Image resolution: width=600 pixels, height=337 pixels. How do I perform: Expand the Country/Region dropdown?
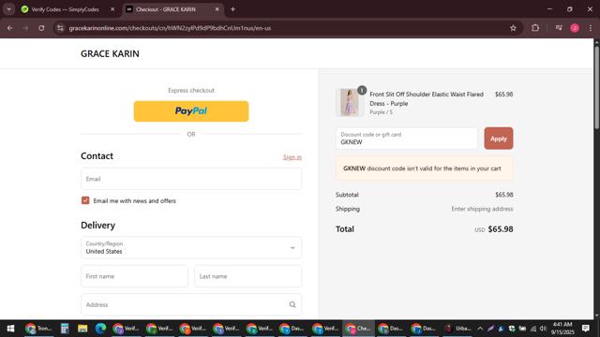[x=191, y=247]
